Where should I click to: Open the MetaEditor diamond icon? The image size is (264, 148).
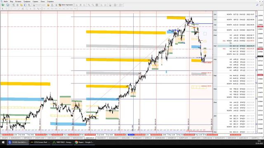[48, 5]
